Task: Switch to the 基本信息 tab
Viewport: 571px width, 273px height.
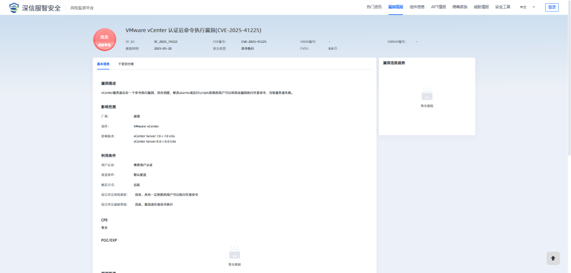Action: tap(103, 64)
